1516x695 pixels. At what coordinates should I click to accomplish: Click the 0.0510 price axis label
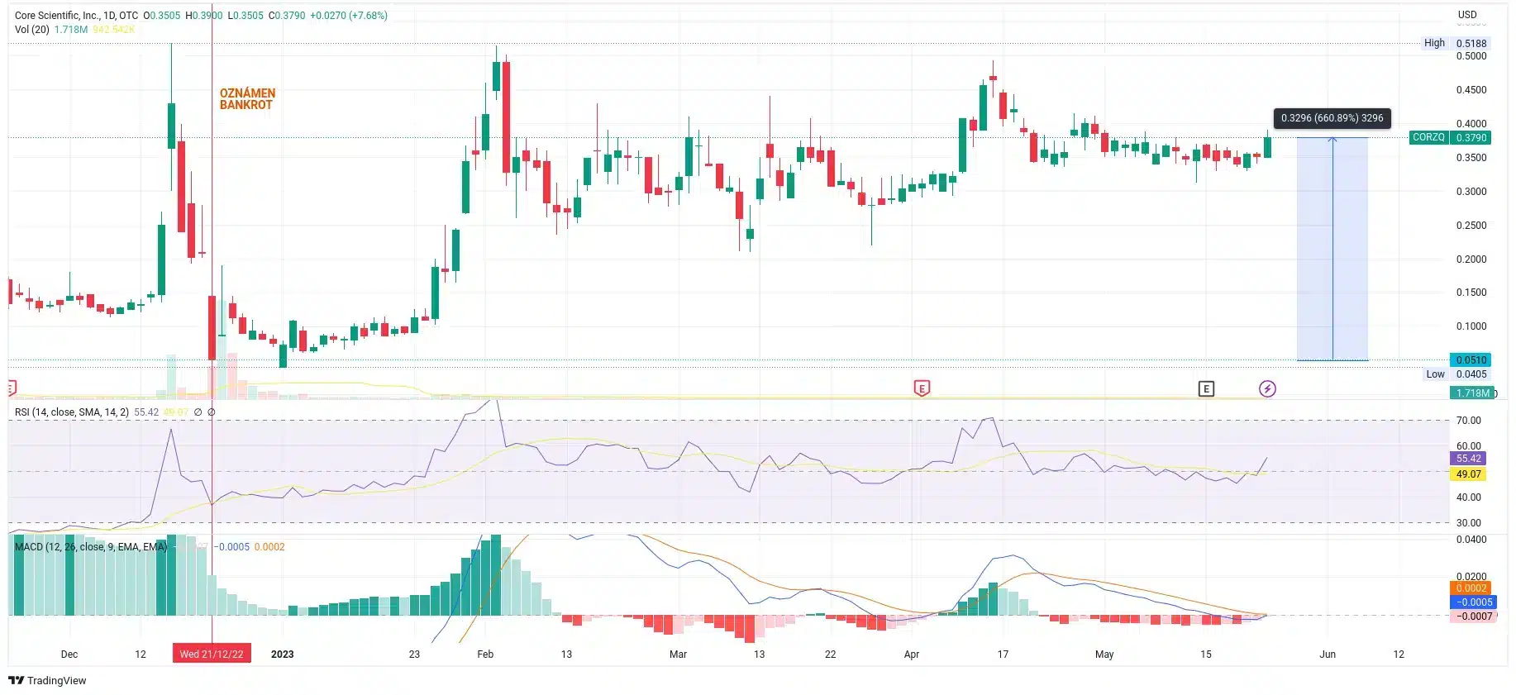pos(1471,359)
